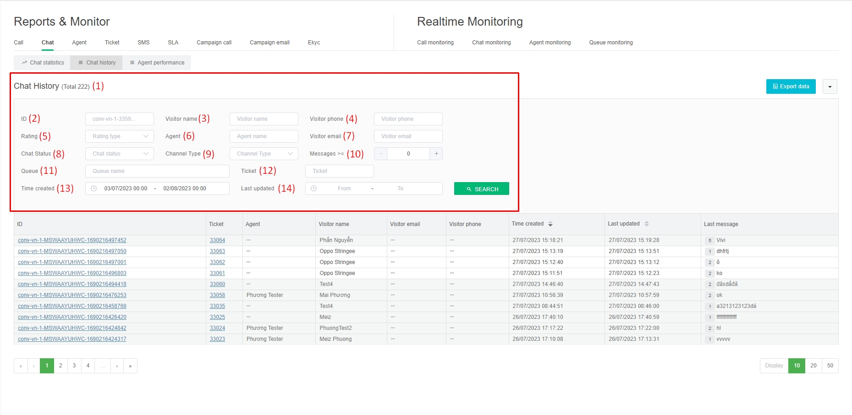
Task: Open the caret menu beside Export data
Action: click(830, 86)
